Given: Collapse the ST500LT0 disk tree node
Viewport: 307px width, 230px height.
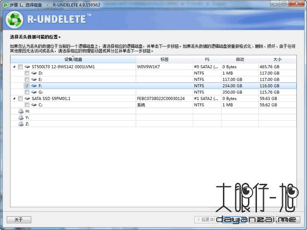Looking at the screenshot, I should coord(14,67).
